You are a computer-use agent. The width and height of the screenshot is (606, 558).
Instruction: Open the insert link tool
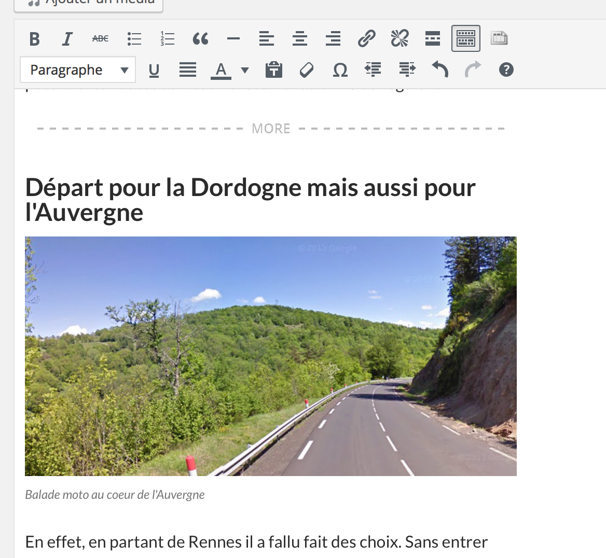366,38
